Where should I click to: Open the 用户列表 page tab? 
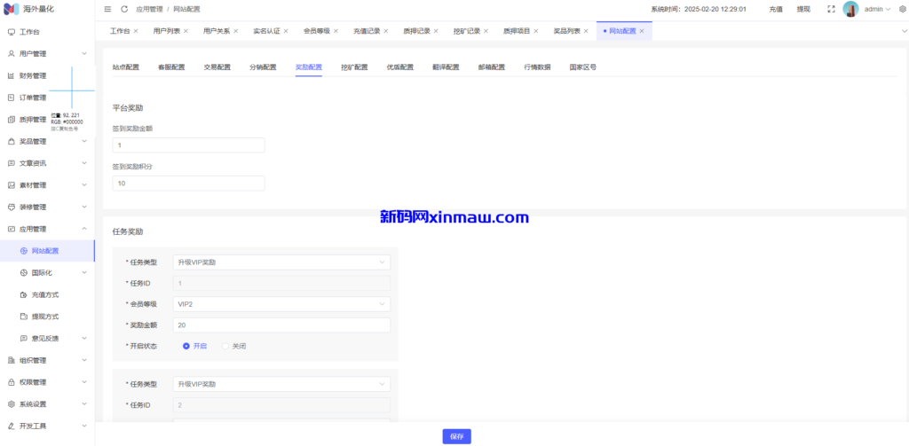click(166, 31)
